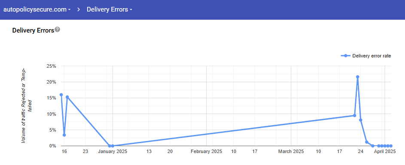Screen dimensions: 405x165
Task: Click the zero data point at January 2025
Action: (x=113, y=146)
